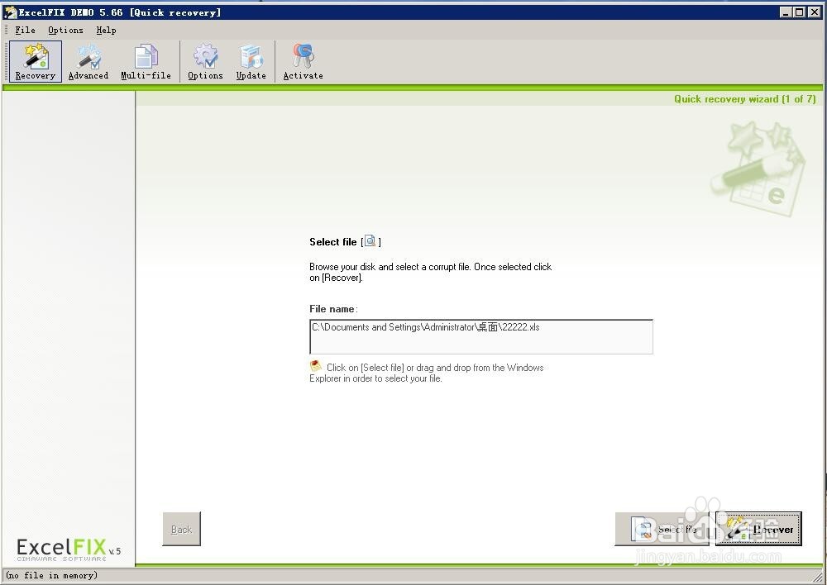The height and width of the screenshot is (585, 827).
Task: Click the note icon next to the hint text
Action: click(315, 366)
